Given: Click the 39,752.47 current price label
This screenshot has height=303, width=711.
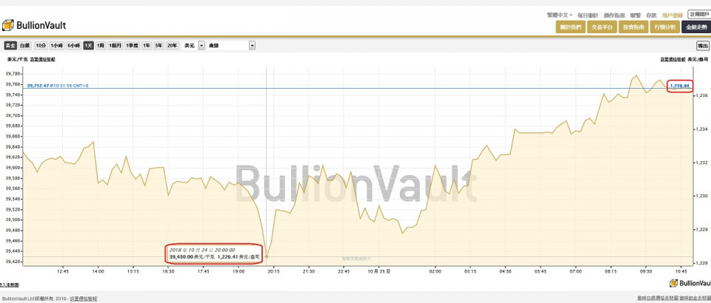Looking at the screenshot, I should [x=38, y=85].
